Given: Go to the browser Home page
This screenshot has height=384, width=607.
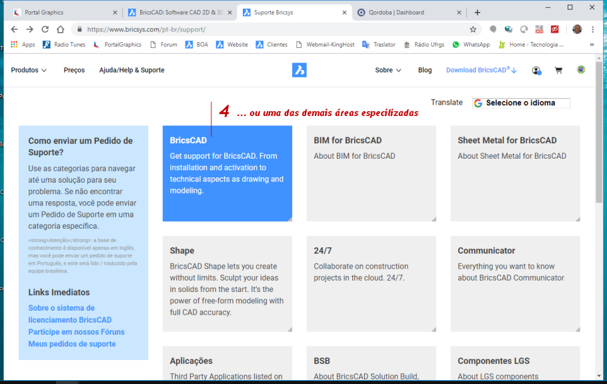Looking at the screenshot, I should pyautogui.click(x=61, y=29).
